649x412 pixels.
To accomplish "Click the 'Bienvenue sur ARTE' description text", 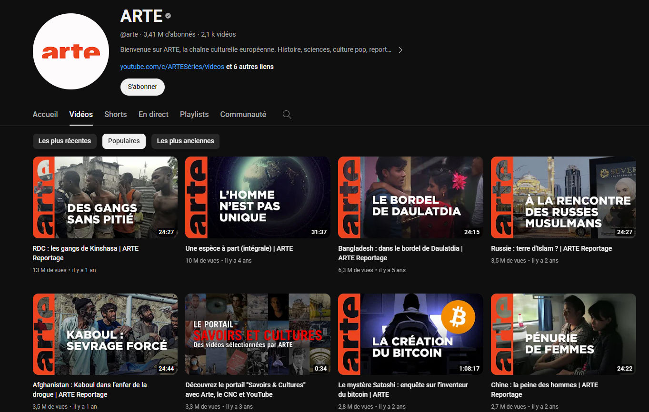I will tap(256, 49).
